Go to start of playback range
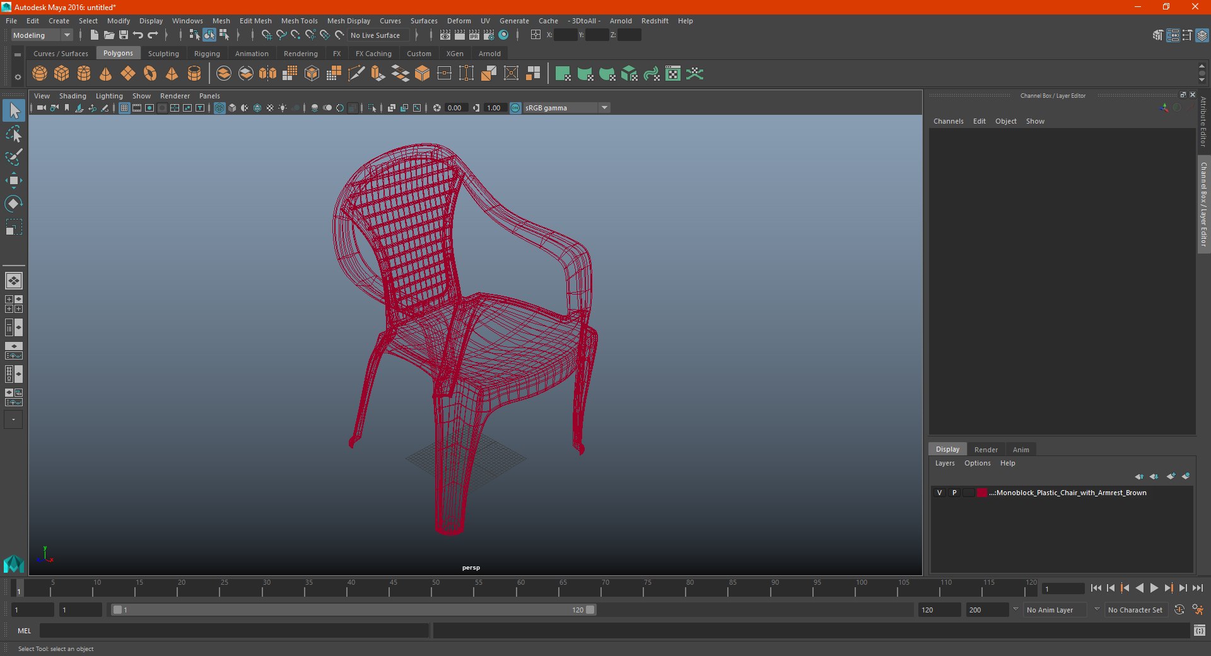1211x656 pixels. 1096,588
